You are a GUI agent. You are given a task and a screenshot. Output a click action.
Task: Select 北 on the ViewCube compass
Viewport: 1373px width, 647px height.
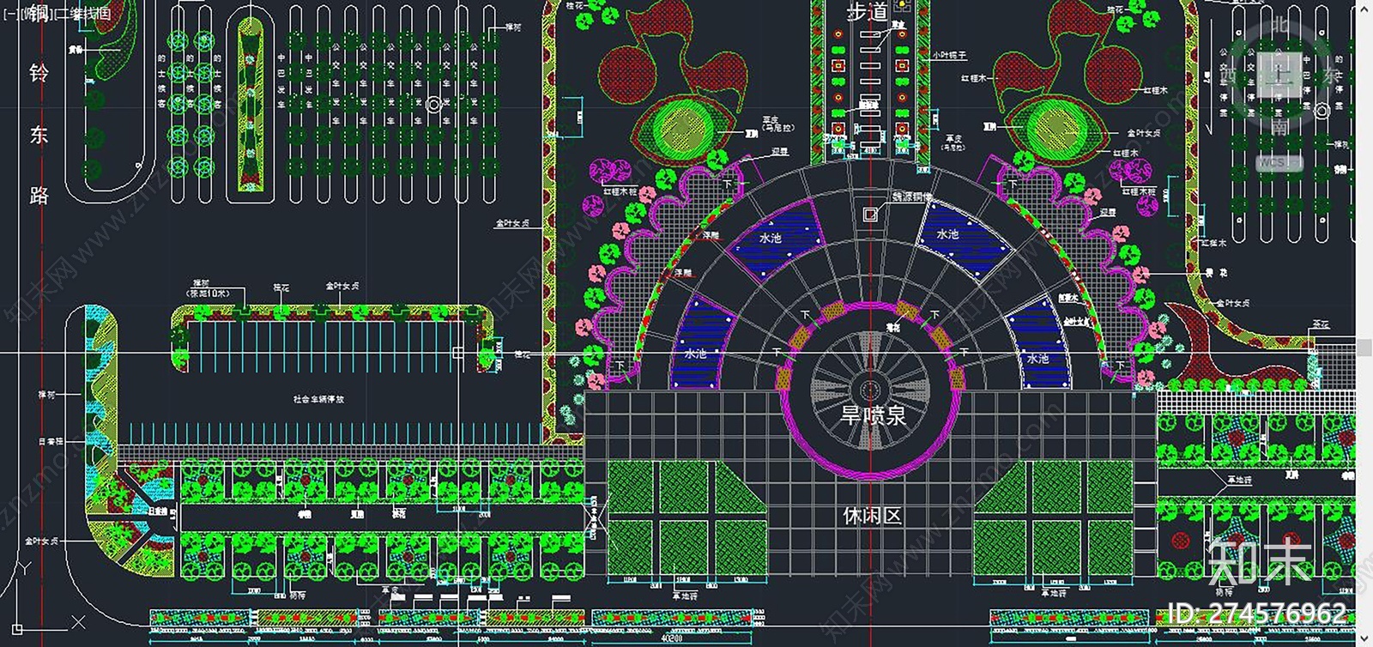point(1279,25)
